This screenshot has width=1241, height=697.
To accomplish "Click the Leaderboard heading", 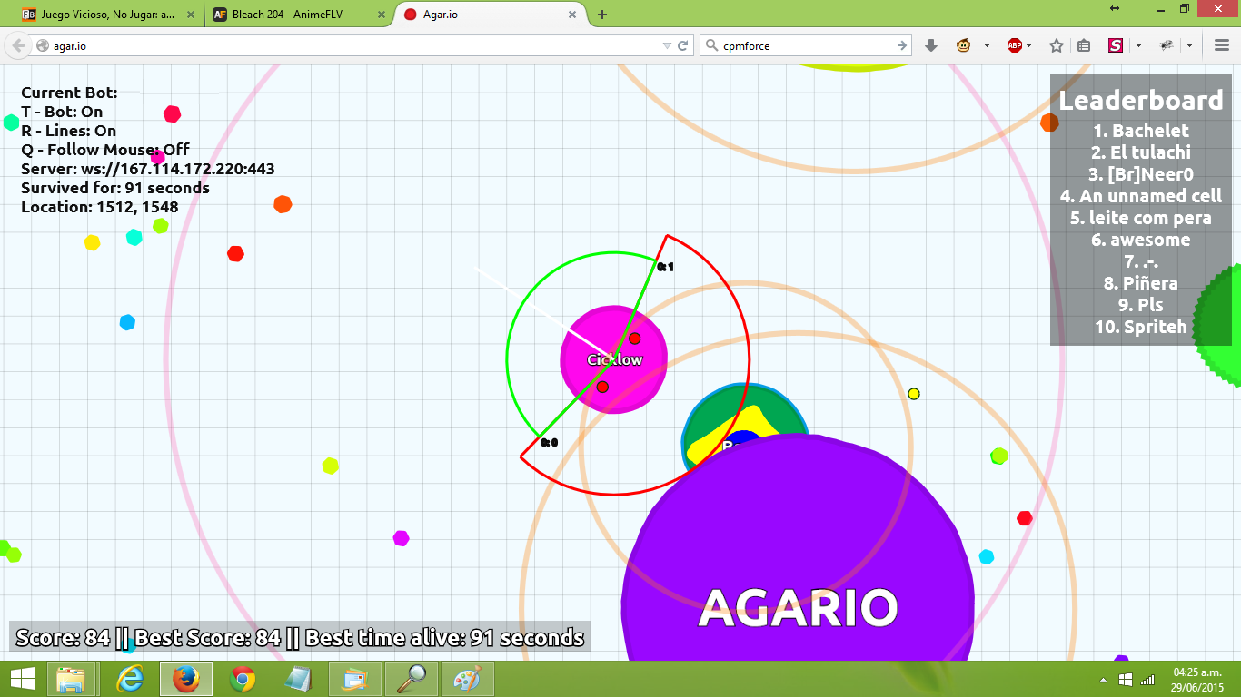I will (1141, 100).
